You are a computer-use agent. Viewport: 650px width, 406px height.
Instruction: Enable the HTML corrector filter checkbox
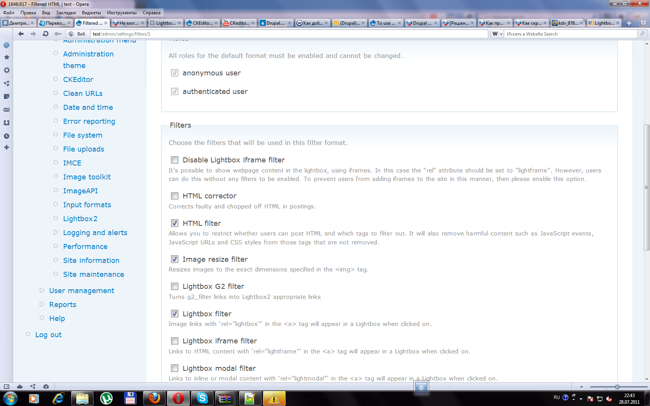coord(175,196)
